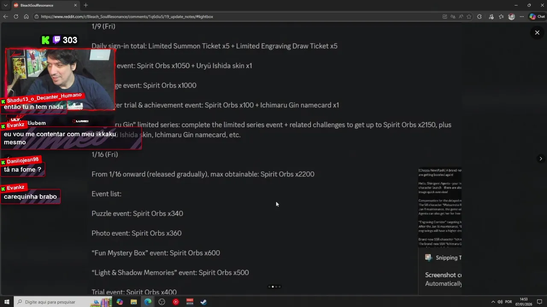Open the YouTube Music taskbar icon
The image size is (547, 307).
point(176,302)
